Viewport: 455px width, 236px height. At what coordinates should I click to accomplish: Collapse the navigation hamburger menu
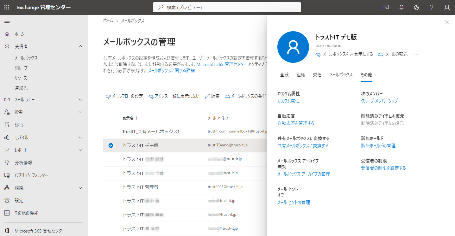pos(7,21)
